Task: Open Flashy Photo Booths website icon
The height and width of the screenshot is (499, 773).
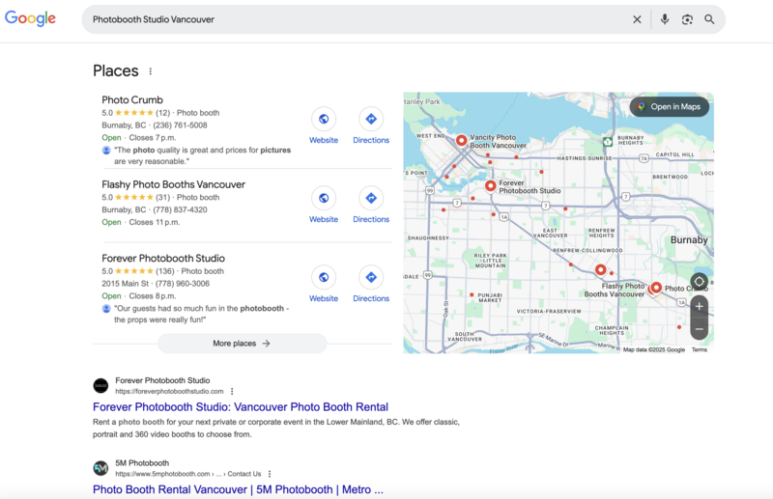Action: coord(324,198)
